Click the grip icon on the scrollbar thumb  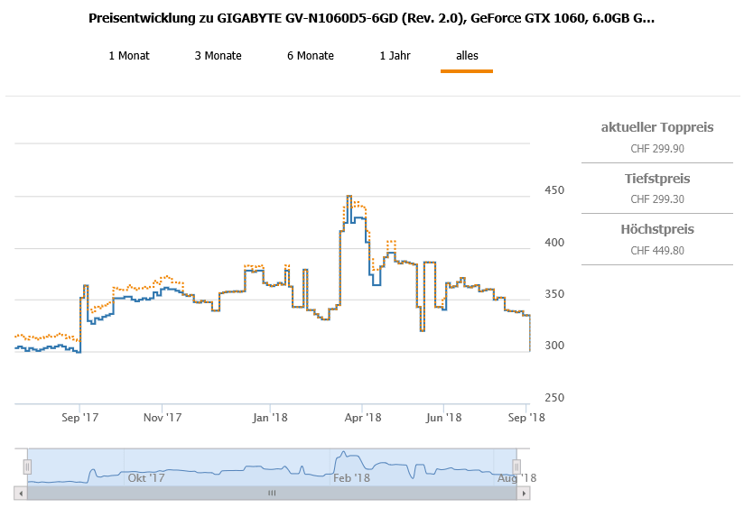pos(271,494)
